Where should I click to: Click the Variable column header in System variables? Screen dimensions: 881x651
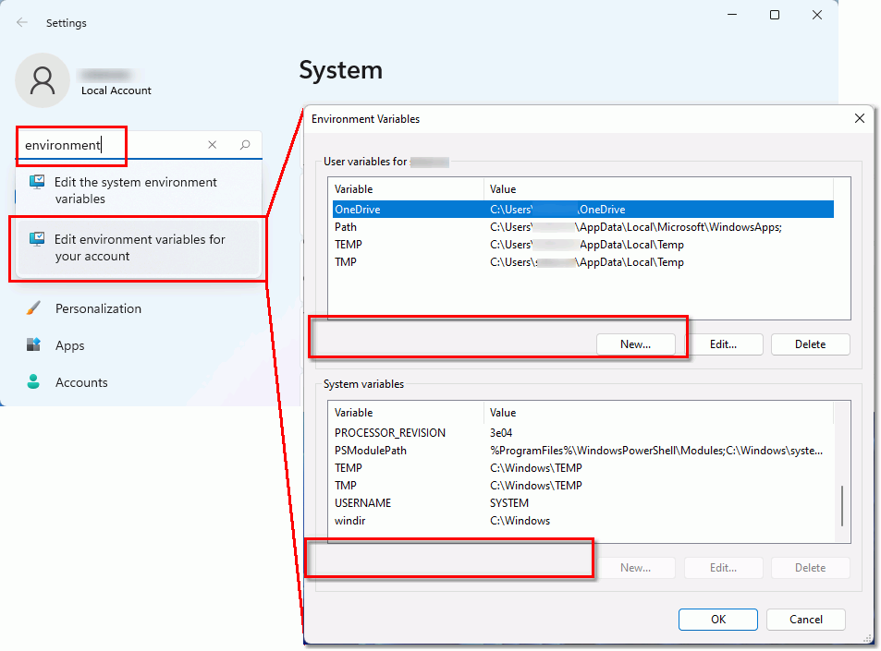pyautogui.click(x=406, y=413)
